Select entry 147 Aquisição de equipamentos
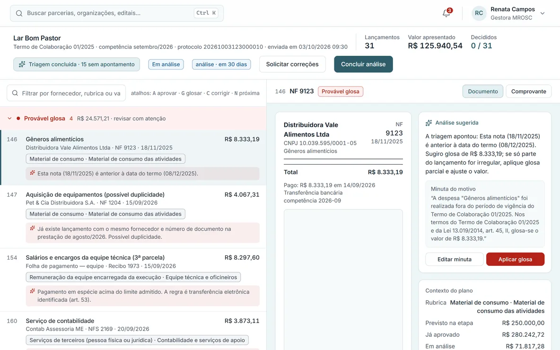 133,217
